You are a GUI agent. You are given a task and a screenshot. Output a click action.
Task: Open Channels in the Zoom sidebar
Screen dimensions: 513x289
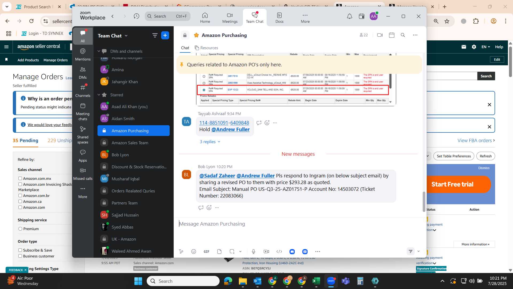(83, 91)
